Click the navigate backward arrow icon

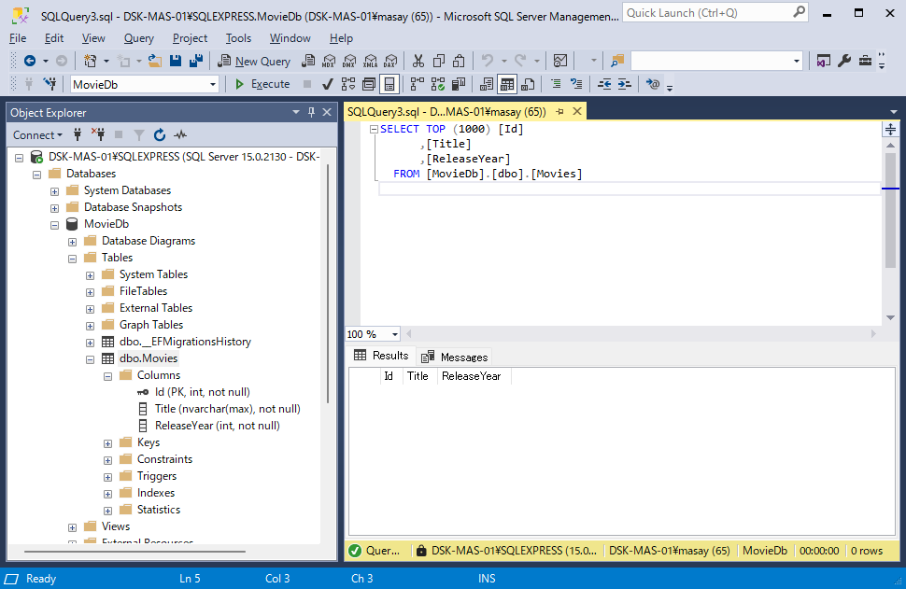point(30,61)
